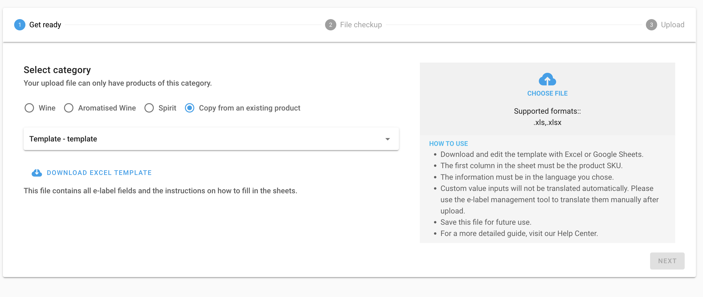Image resolution: width=703 pixels, height=297 pixels.
Task: Click 'Custom value inputs will not be translated' line
Action: point(549,200)
